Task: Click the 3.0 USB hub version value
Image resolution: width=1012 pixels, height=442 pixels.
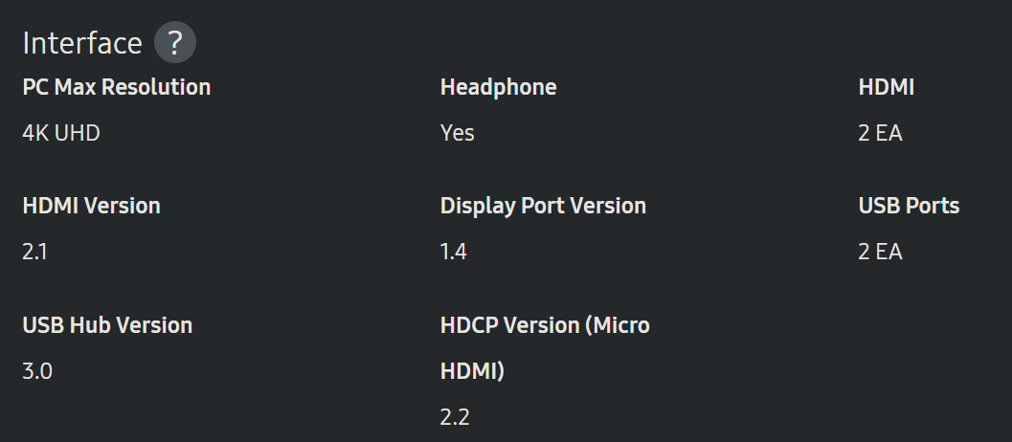Action: tap(37, 370)
